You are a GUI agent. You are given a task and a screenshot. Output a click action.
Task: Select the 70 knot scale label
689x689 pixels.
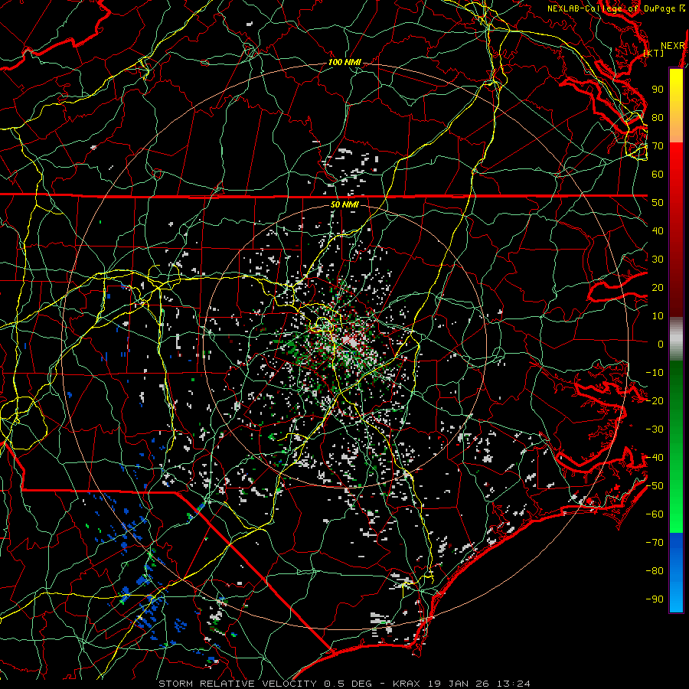pyautogui.click(x=658, y=146)
